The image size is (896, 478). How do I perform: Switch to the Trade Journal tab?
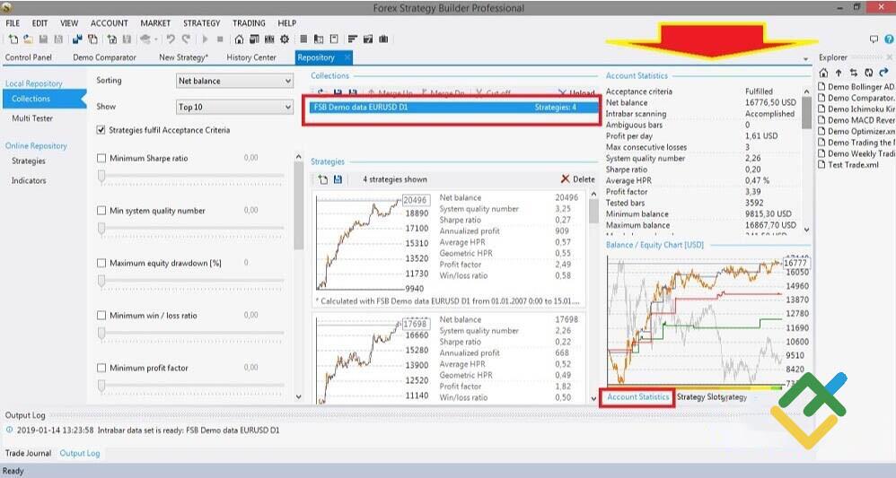pos(28,454)
